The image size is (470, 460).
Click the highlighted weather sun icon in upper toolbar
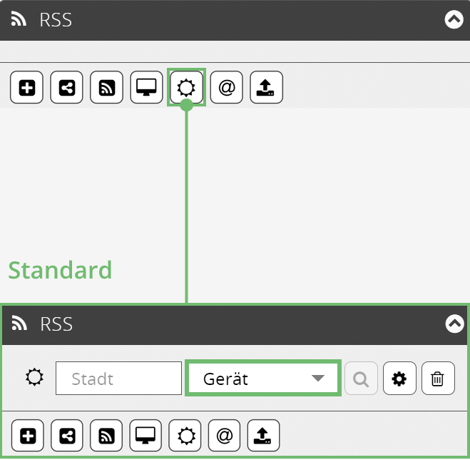[186, 88]
